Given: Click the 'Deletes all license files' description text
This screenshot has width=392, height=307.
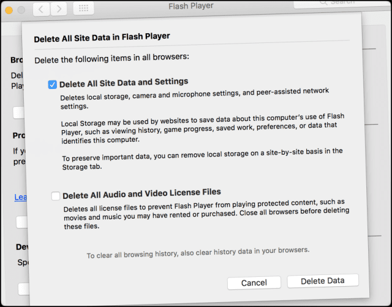Looking at the screenshot, I should (x=206, y=214).
